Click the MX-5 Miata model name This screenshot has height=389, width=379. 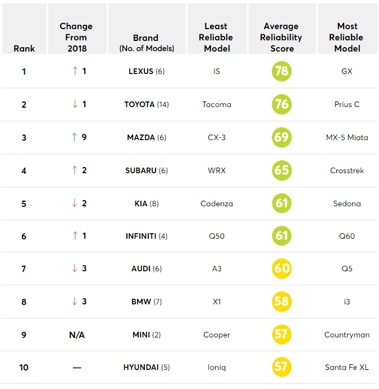click(x=347, y=137)
